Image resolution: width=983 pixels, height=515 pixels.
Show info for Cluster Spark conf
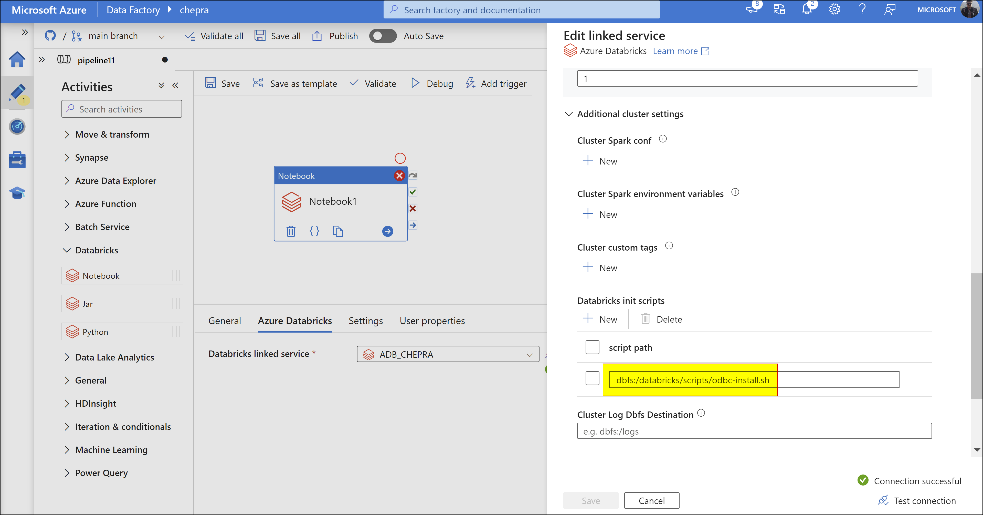[663, 139]
